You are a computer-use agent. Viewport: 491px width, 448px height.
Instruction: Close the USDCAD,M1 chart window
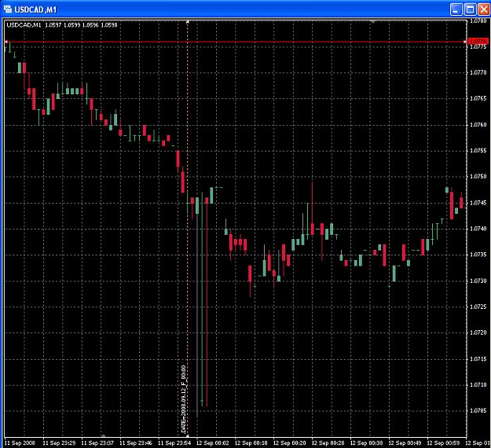(x=484, y=9)
